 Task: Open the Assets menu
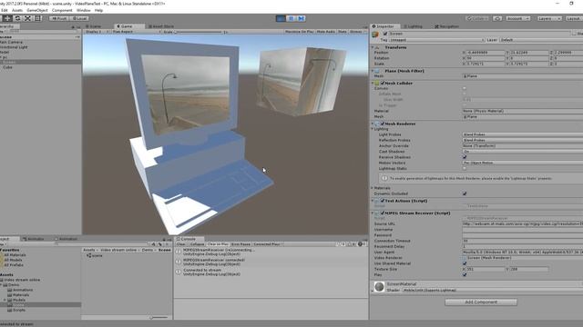(17, 10)
